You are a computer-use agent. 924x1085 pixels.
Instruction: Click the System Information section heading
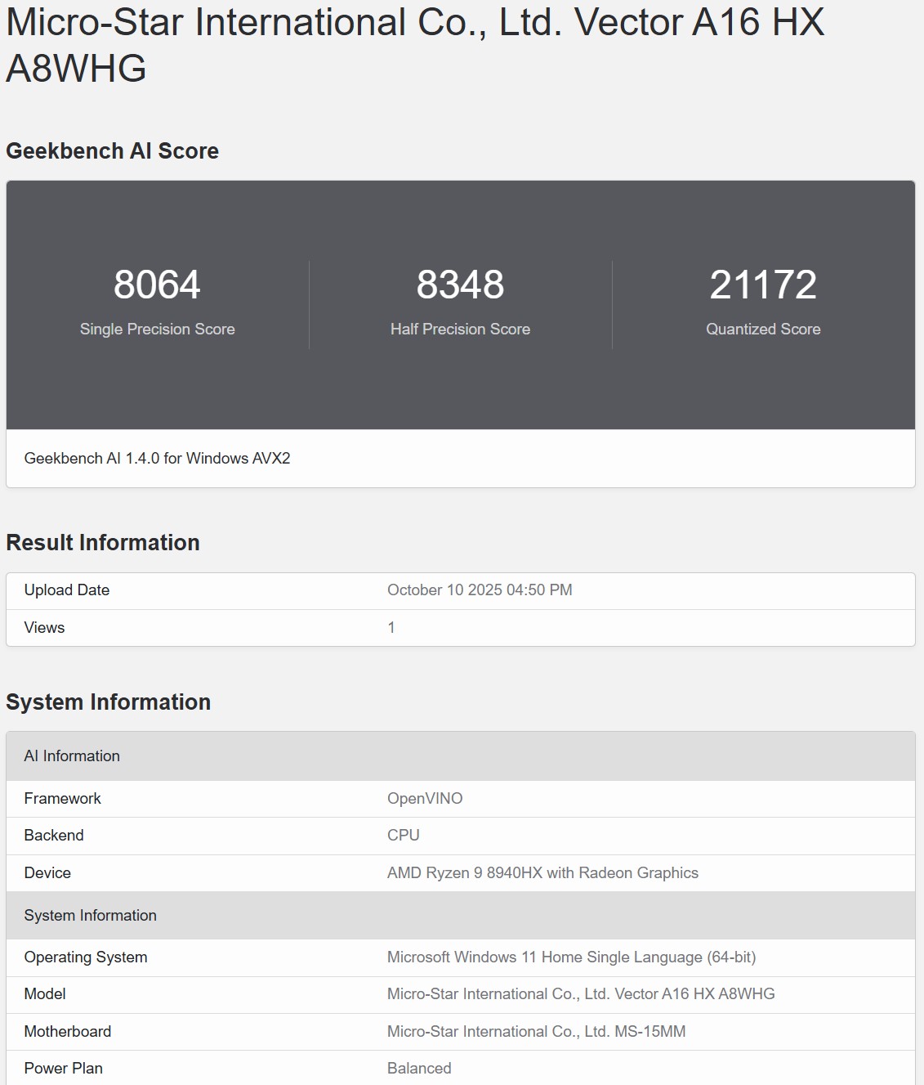(108, 702)
